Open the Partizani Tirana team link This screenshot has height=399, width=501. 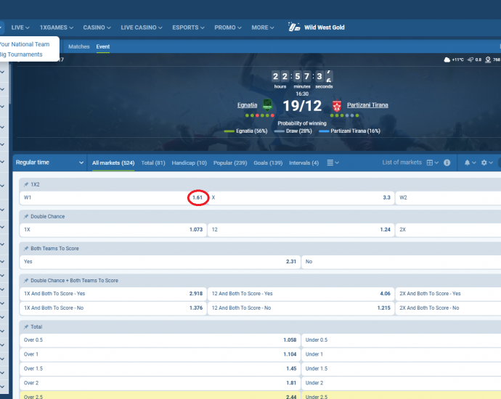tap(367, 105)
